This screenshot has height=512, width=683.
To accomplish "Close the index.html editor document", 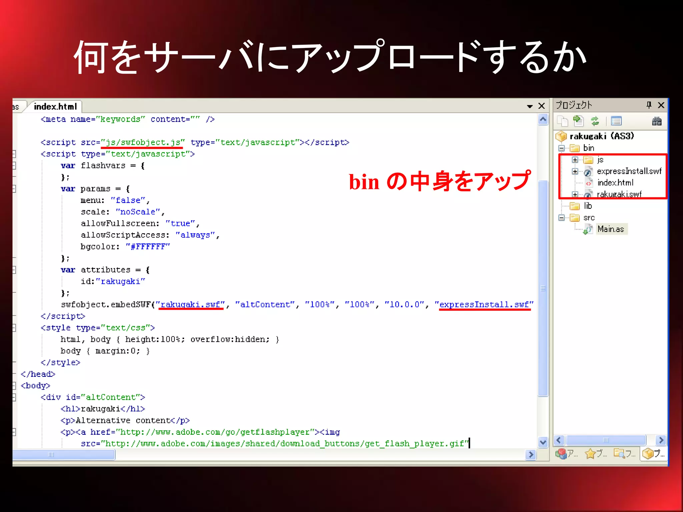I will coord(542,106).
